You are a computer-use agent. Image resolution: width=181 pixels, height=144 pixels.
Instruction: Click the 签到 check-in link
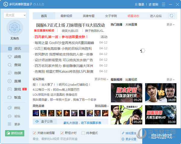point(154,4)
